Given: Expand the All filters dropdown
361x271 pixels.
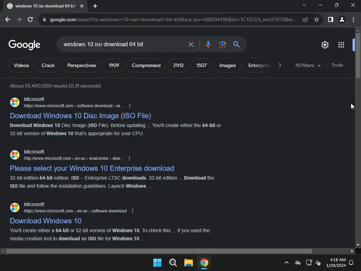Looking at the screenshot, I should click(308, 65).
